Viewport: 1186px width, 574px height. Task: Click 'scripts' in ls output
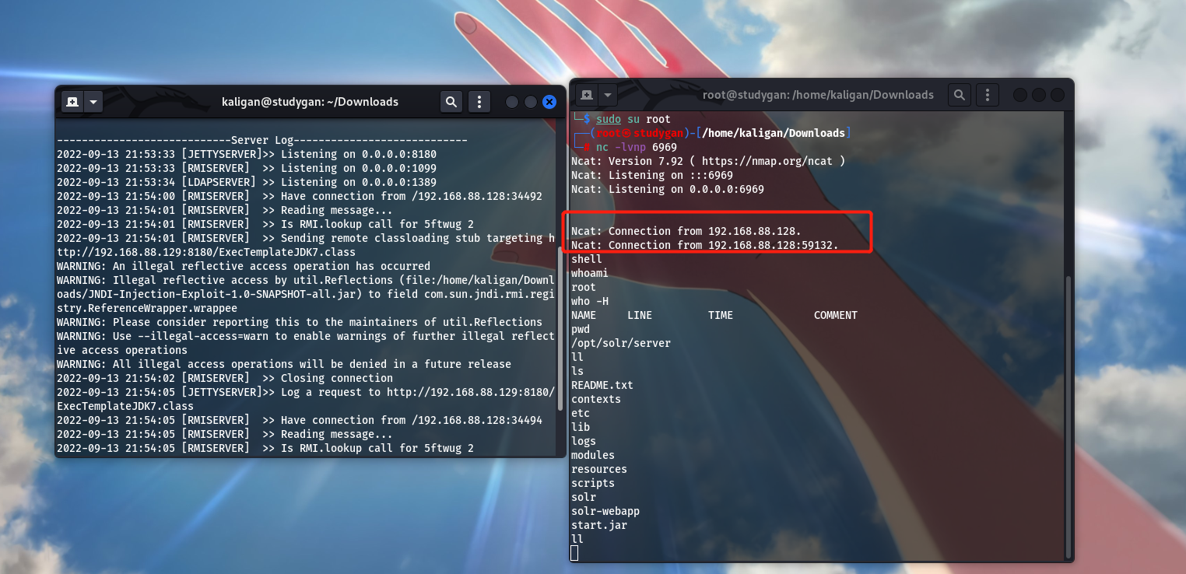[593, 483]
